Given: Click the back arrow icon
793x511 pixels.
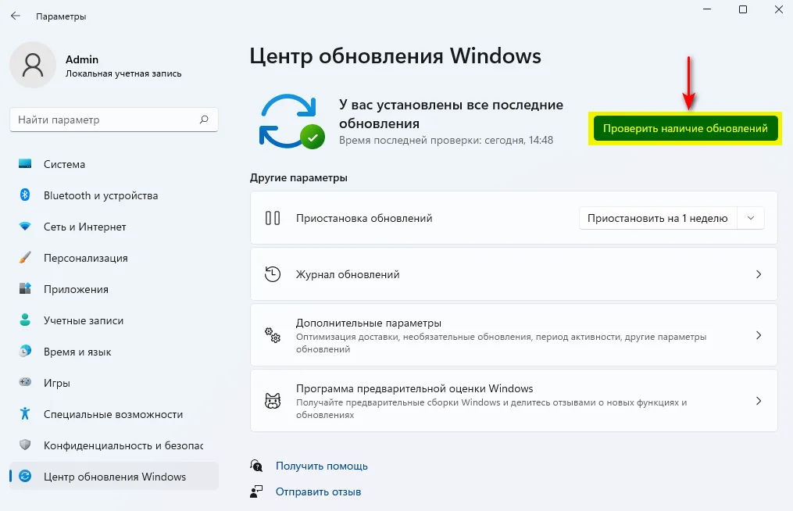Looking at the screenshot, I should [16, 16].
